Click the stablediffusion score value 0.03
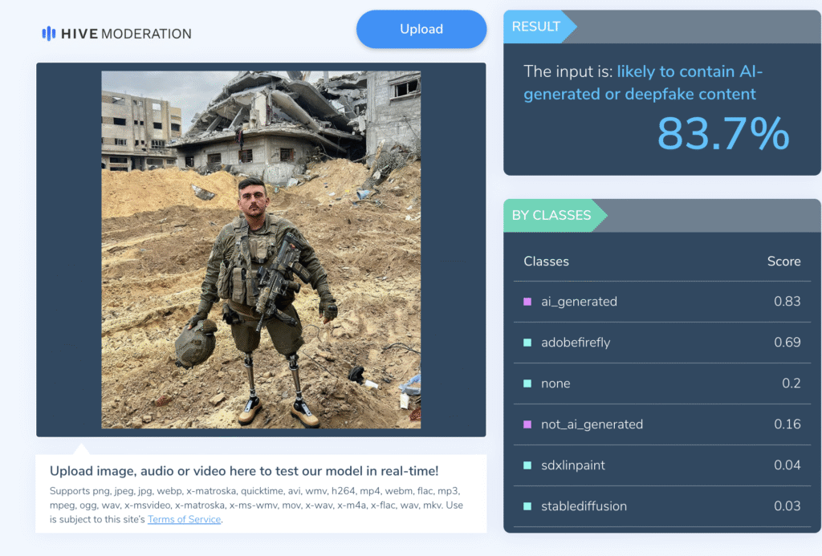 [787, 506]
